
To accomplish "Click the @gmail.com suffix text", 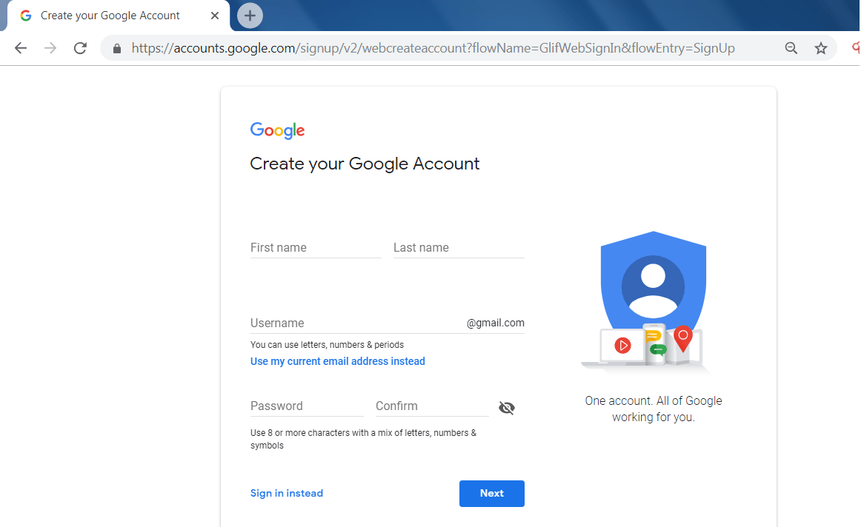I will (x=496, y=323).
